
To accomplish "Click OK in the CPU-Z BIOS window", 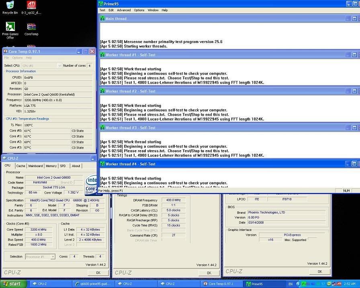I will pyautogui.click(x=320, y=272).
